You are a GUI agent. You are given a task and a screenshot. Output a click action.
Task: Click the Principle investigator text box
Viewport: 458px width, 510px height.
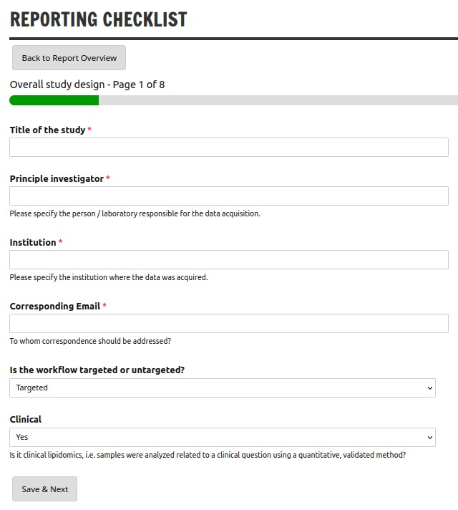click(229, 196)
